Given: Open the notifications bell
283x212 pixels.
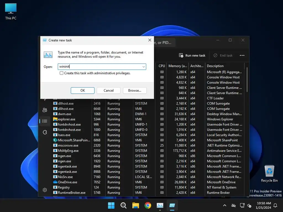Looking at the screenshot, I should click(x=276, y=205).
